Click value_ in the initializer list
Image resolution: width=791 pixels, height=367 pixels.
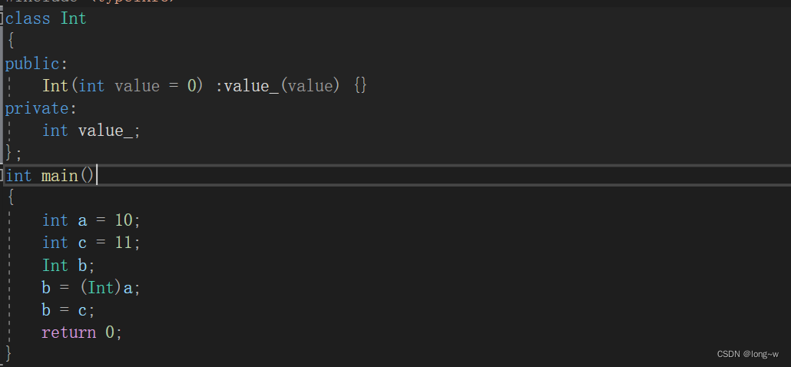(250, 86)
